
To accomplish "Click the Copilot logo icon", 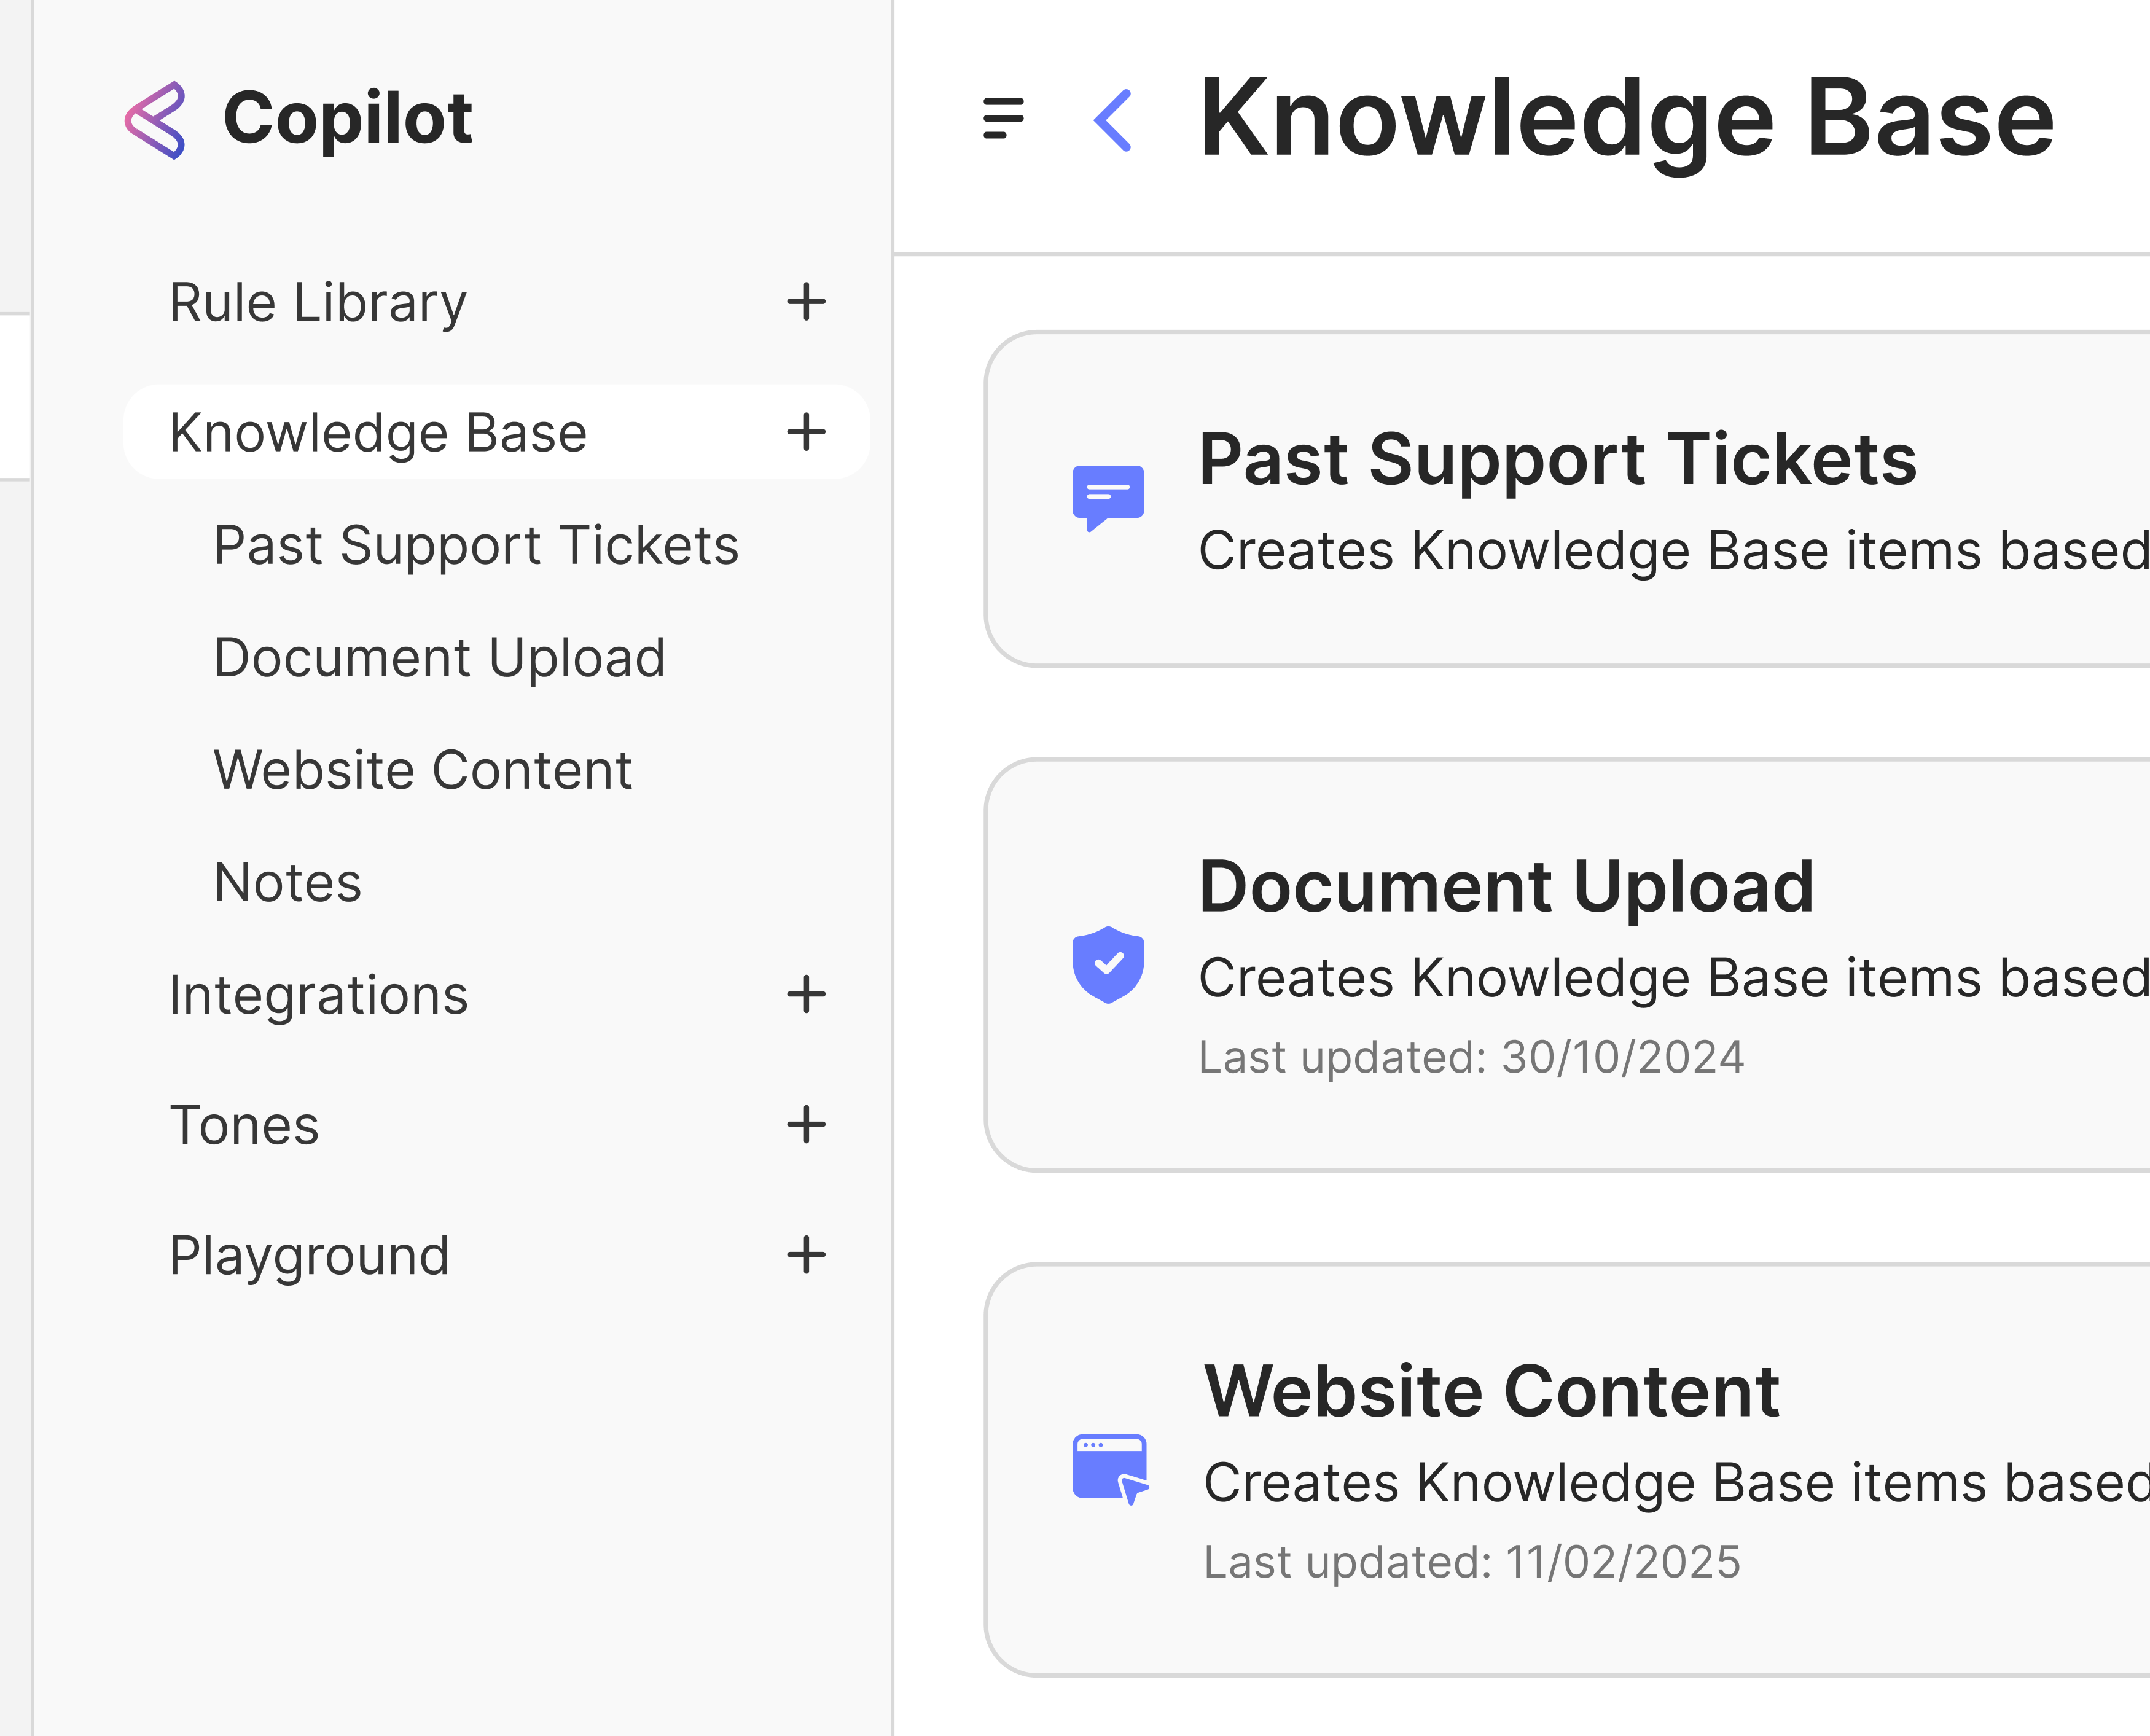I will click(155, 120).
